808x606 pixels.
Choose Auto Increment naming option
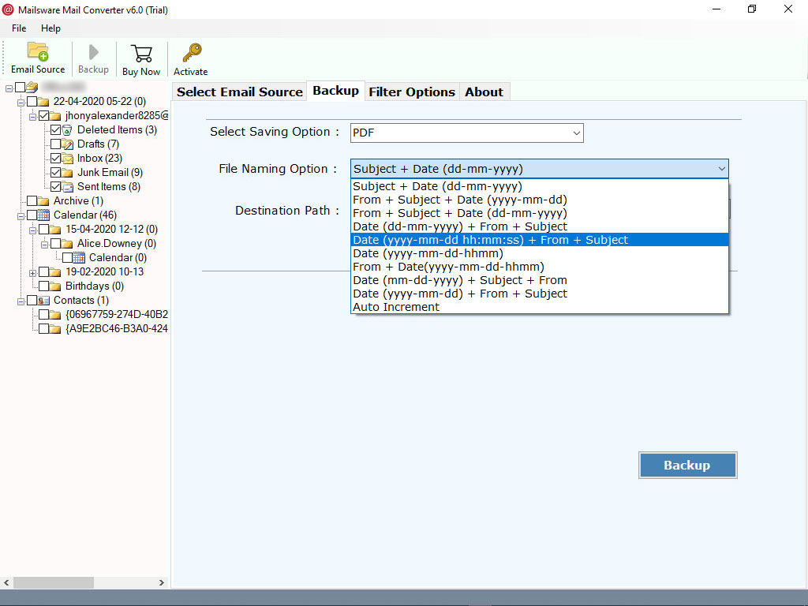point(540,307)
